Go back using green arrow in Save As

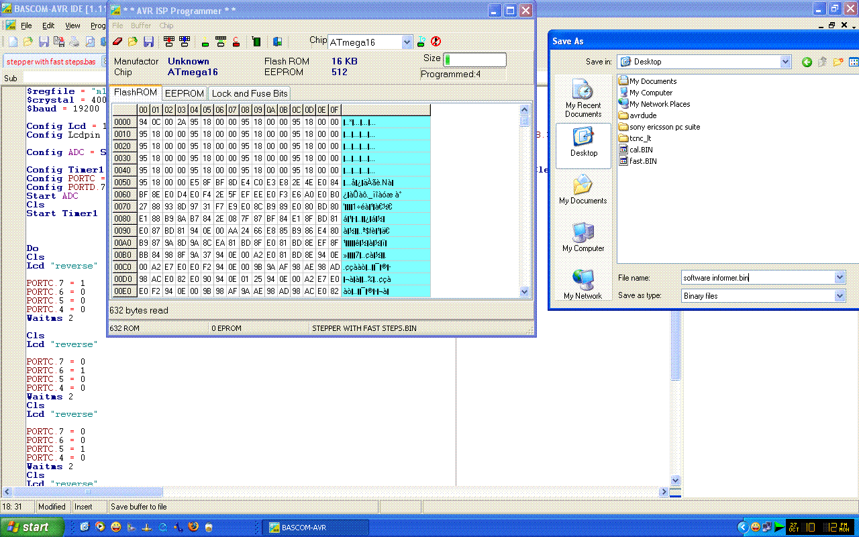pyautogui.click(x=807, y=62)
